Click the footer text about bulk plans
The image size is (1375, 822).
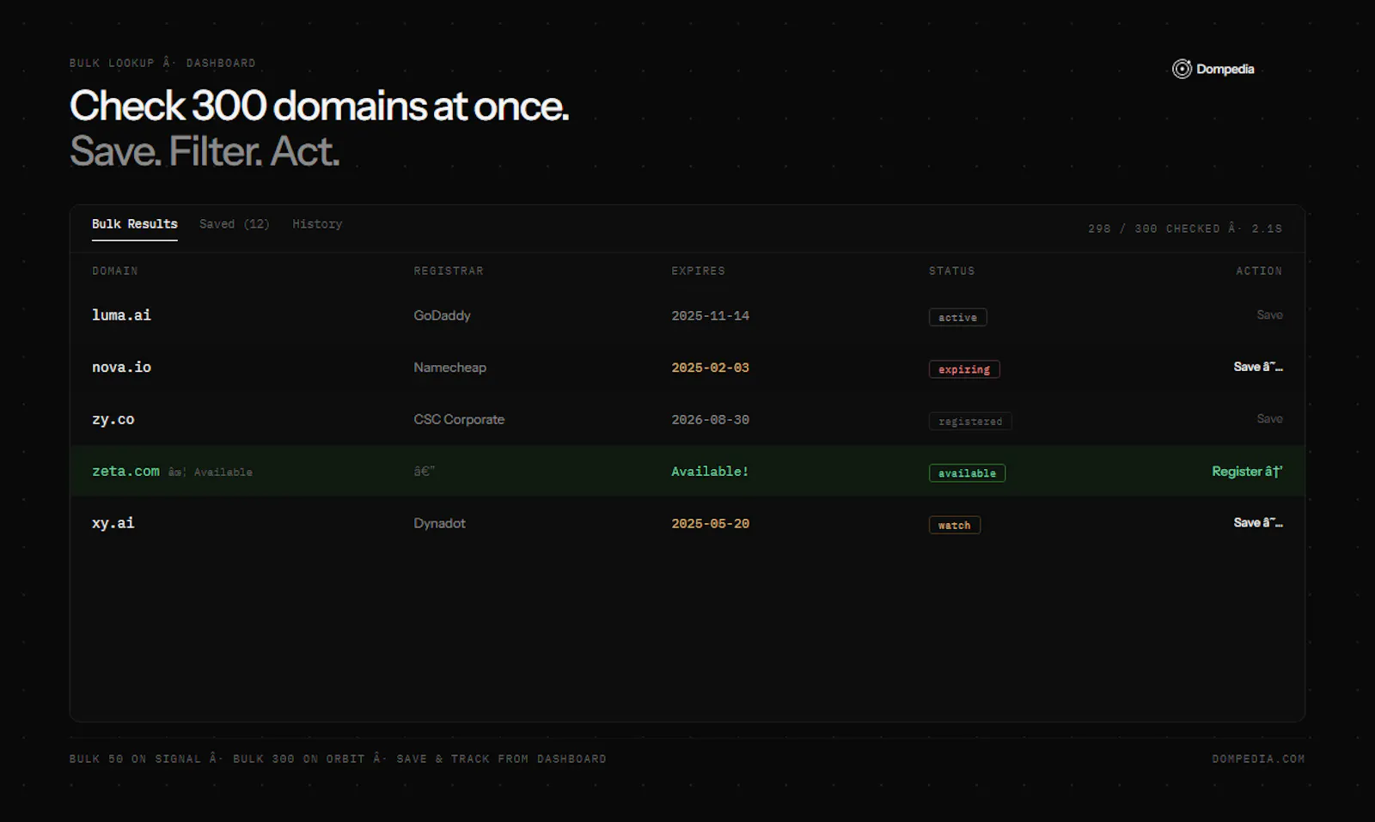[338, 758]
